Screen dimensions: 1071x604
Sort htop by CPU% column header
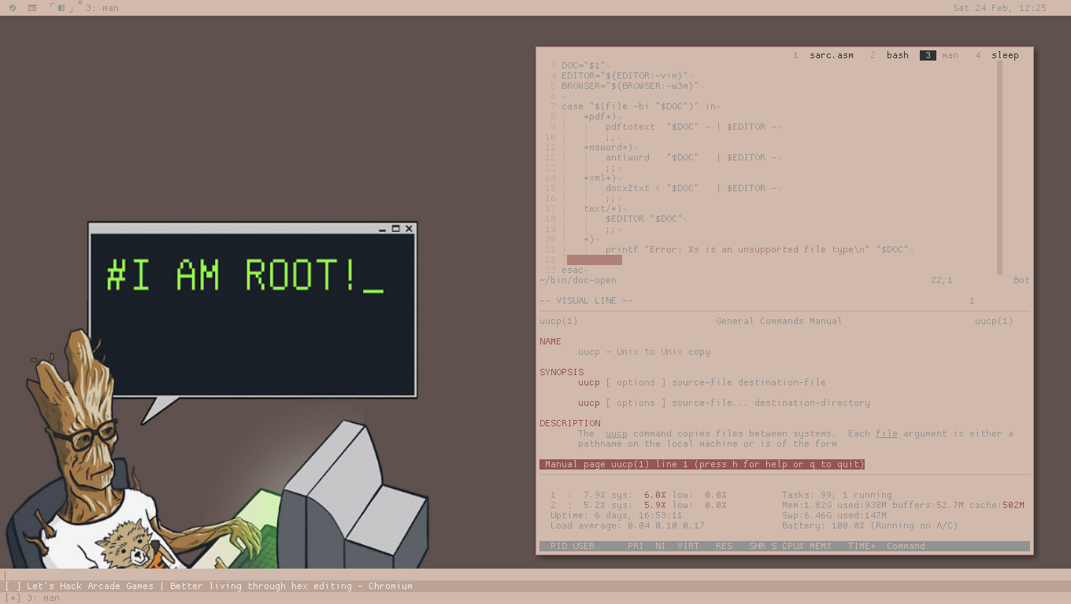793,546
